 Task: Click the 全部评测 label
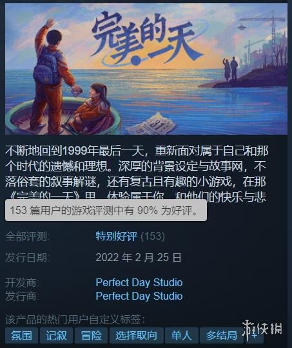click(28, 236)
